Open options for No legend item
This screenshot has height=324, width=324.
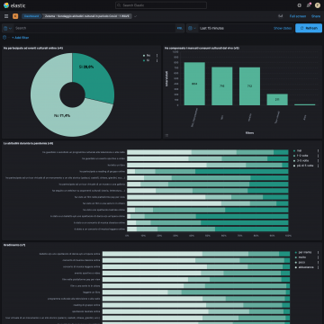157,56
